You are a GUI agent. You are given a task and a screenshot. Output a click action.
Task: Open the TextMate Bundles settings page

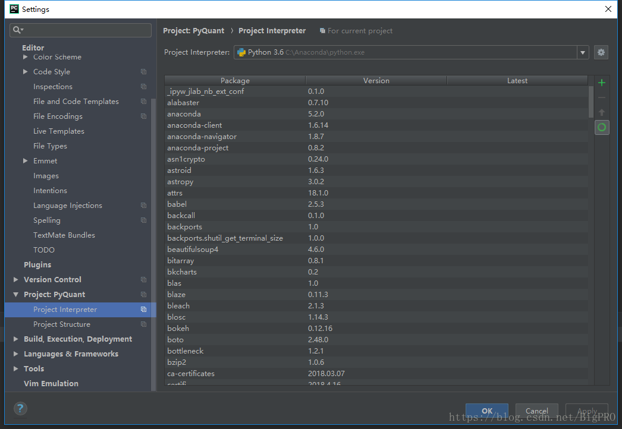tap(64, 235)
